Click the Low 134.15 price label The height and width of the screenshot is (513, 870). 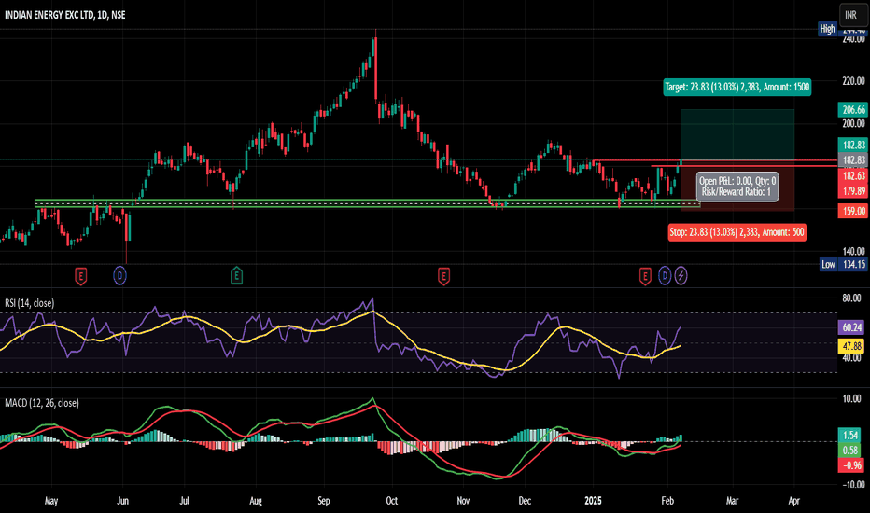843,264
